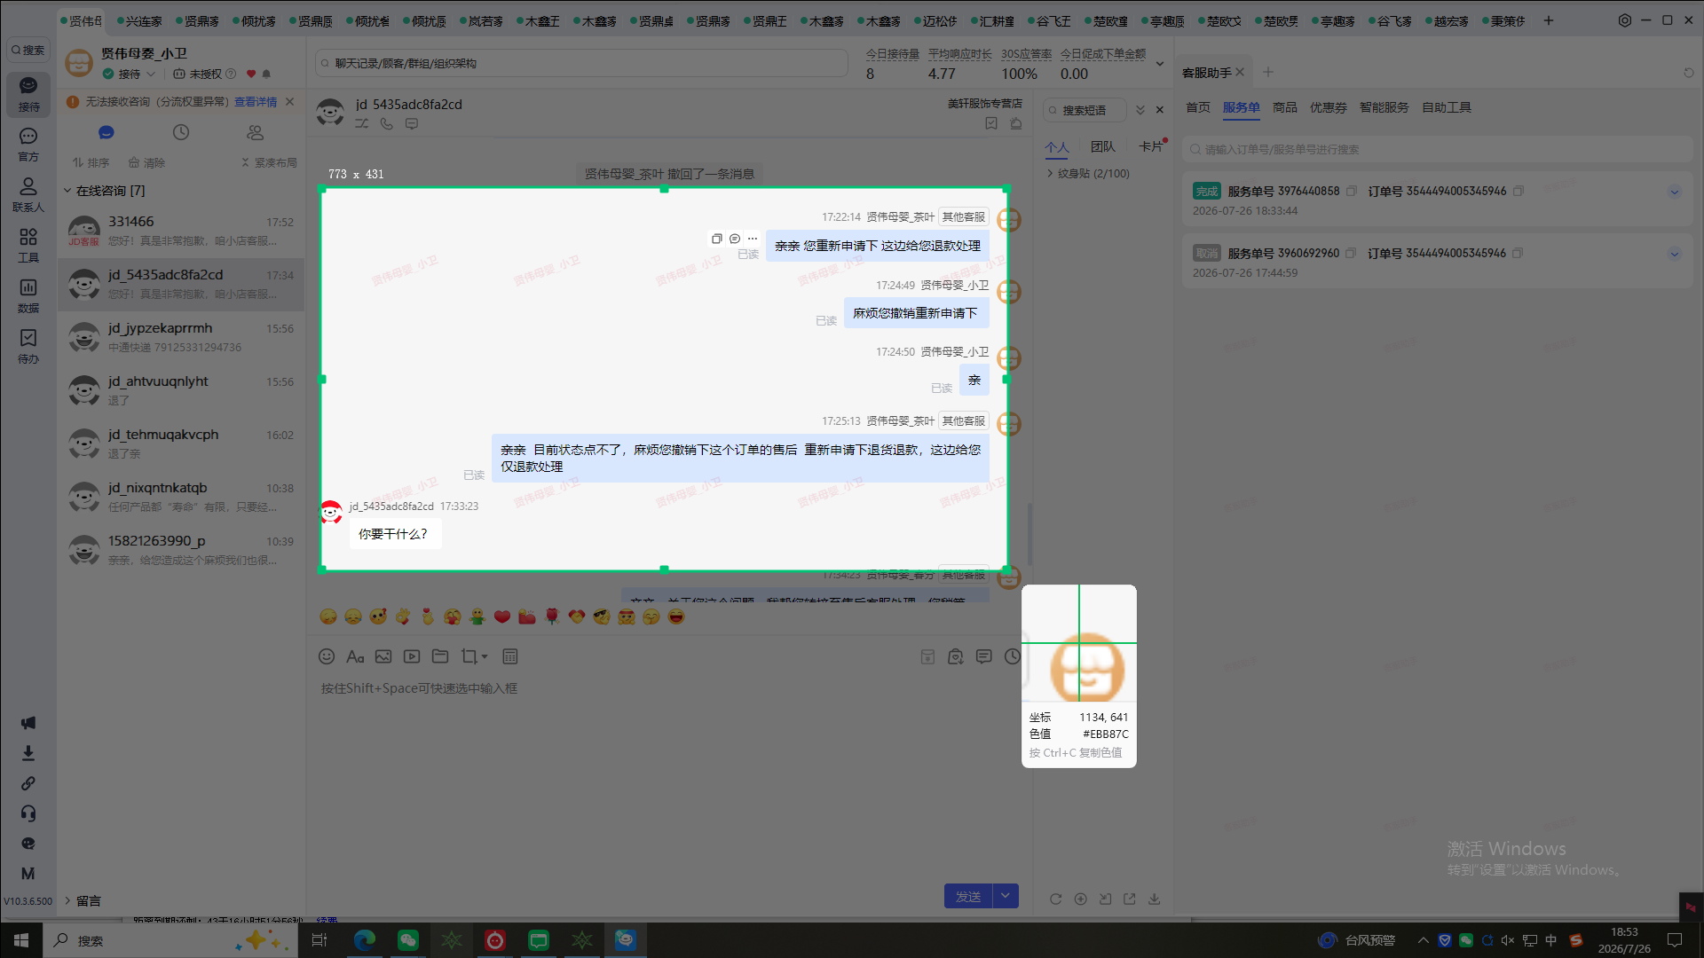Screen dimensions: 1704x958
Task: Open Microsoft Edge from the taskbar
Action: [x=365, y=940]
